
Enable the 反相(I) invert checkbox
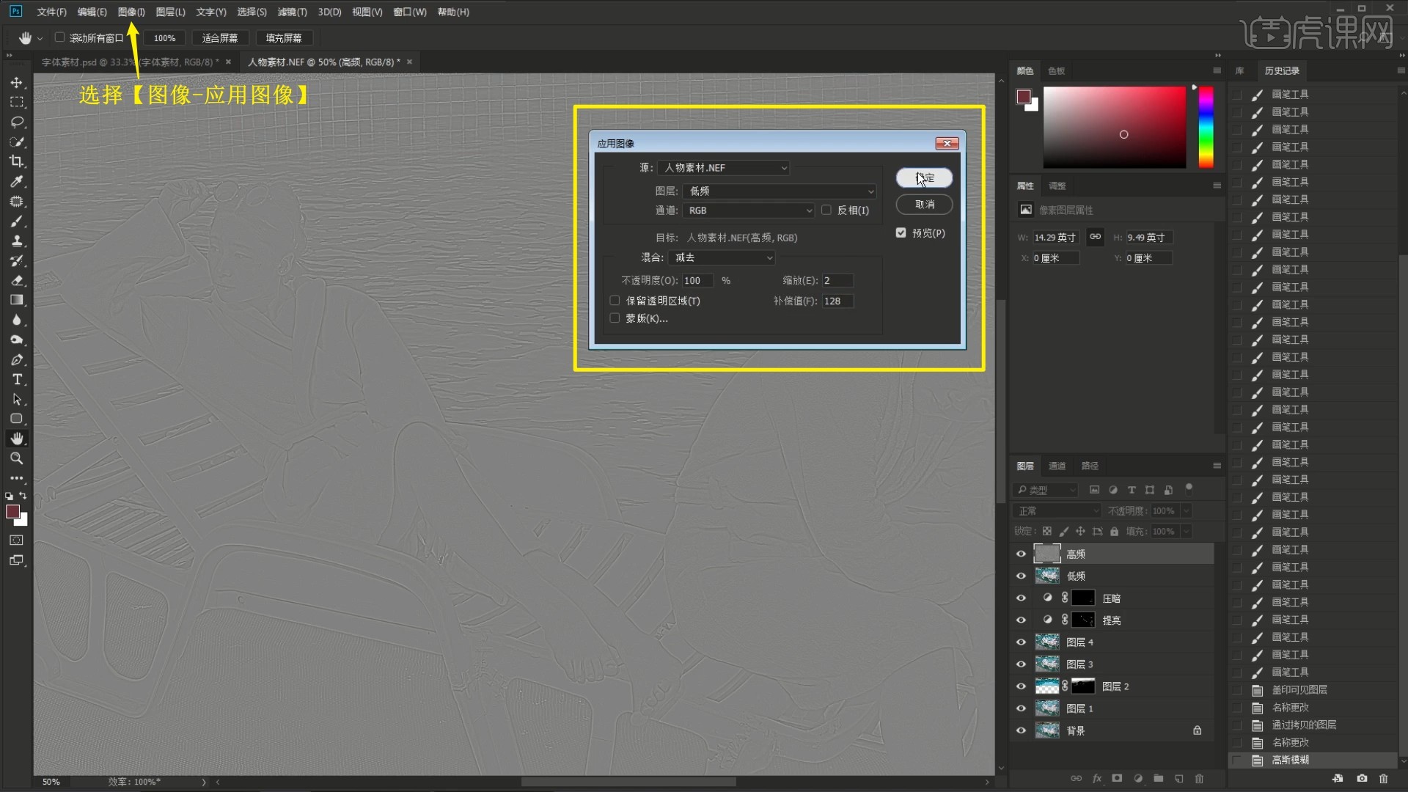[x=826, y=210]
